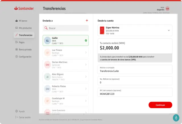
Task: Click the daily limit $250,000.00 MXN text
Action: 135,57
